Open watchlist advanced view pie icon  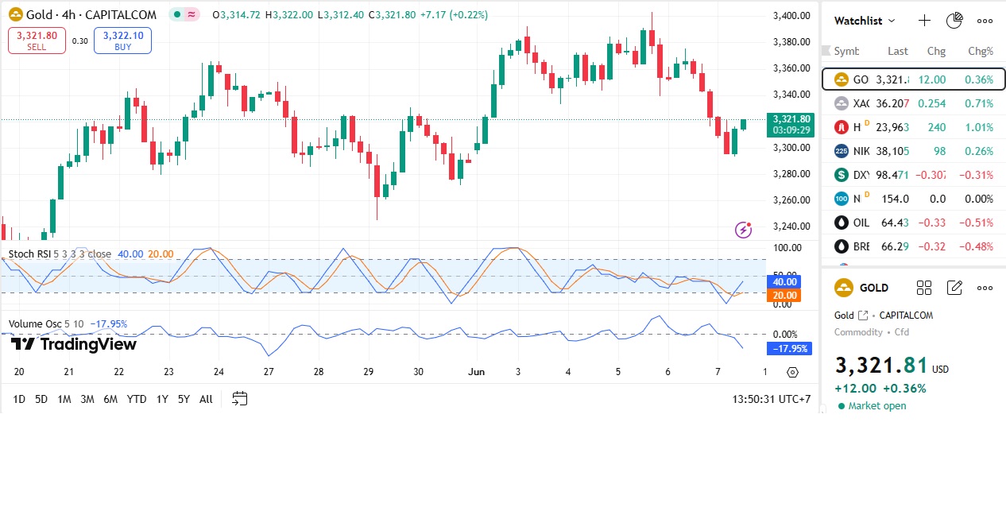coord(954,21)
